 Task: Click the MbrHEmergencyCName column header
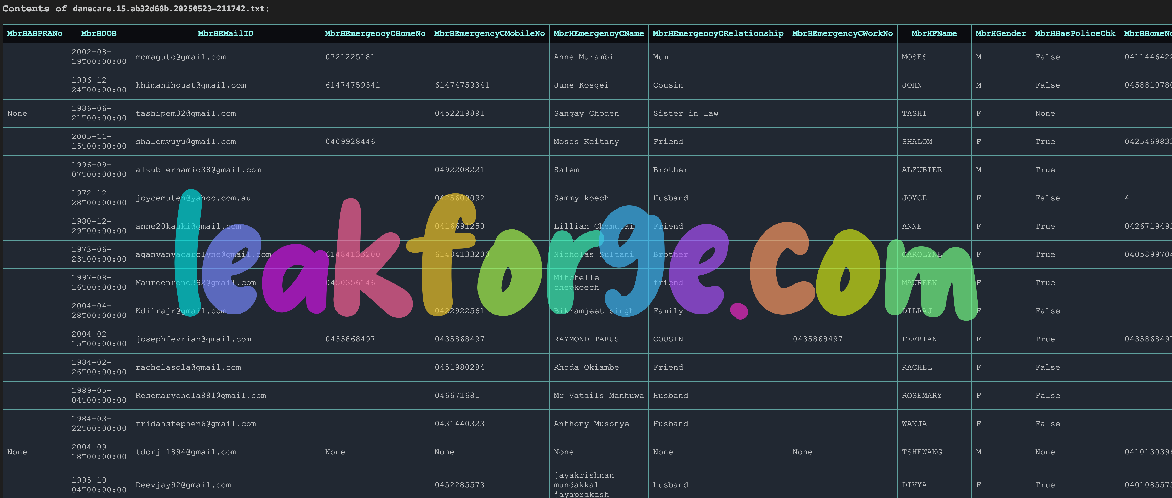pyautogui.click(x=599, y=34)
